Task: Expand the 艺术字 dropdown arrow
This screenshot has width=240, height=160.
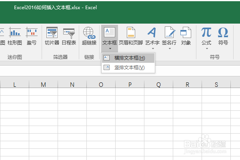Action: click(153, 49)
